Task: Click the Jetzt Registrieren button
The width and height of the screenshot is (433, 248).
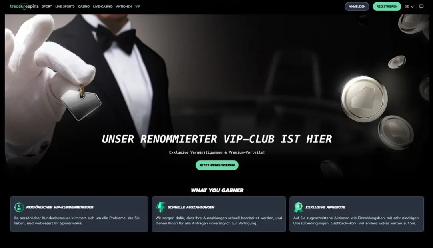Action: tap(217, 165)
